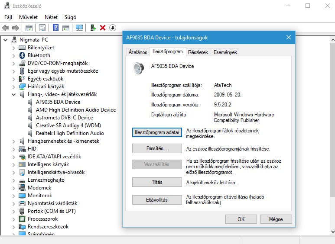Image resolution: width=335 pixels, height=244 pixels.
Task: Expand Hangbemenetek és -kimenetek category
Action: click(14, 141)
